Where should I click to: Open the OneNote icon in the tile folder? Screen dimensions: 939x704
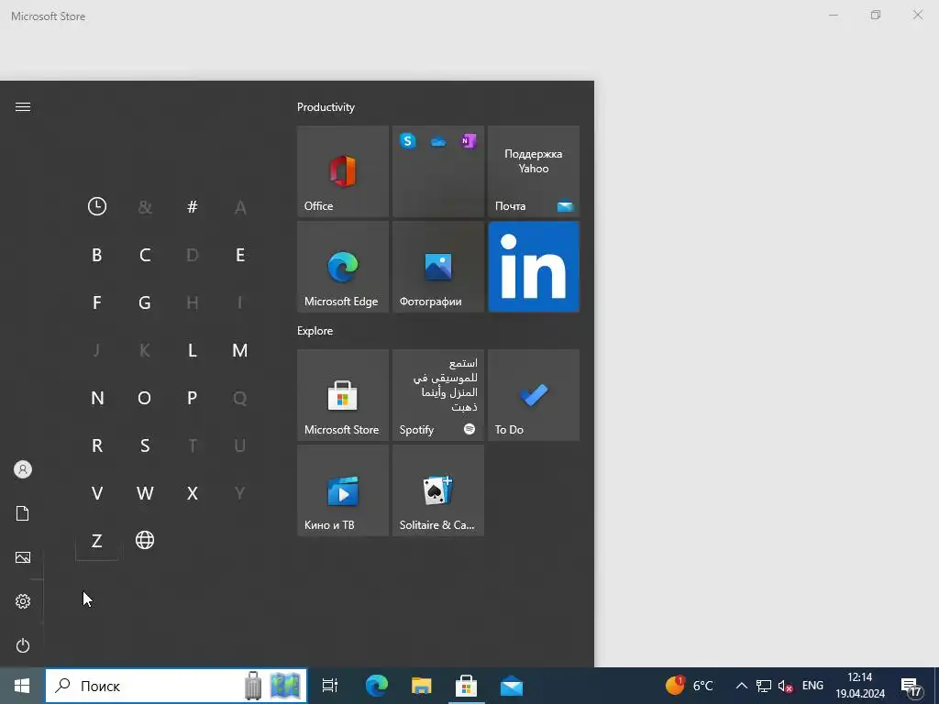click(469, 141)
